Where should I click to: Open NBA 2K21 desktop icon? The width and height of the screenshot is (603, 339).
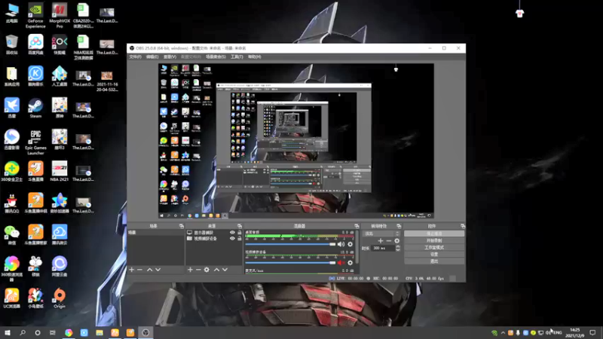tap(60, 172)
